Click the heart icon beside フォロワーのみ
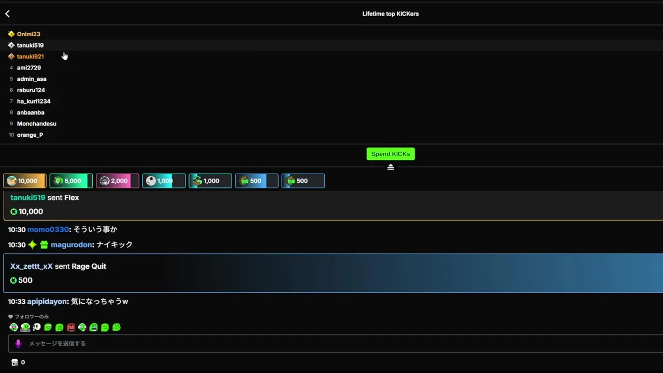663x373 pixels. (10, 317)
